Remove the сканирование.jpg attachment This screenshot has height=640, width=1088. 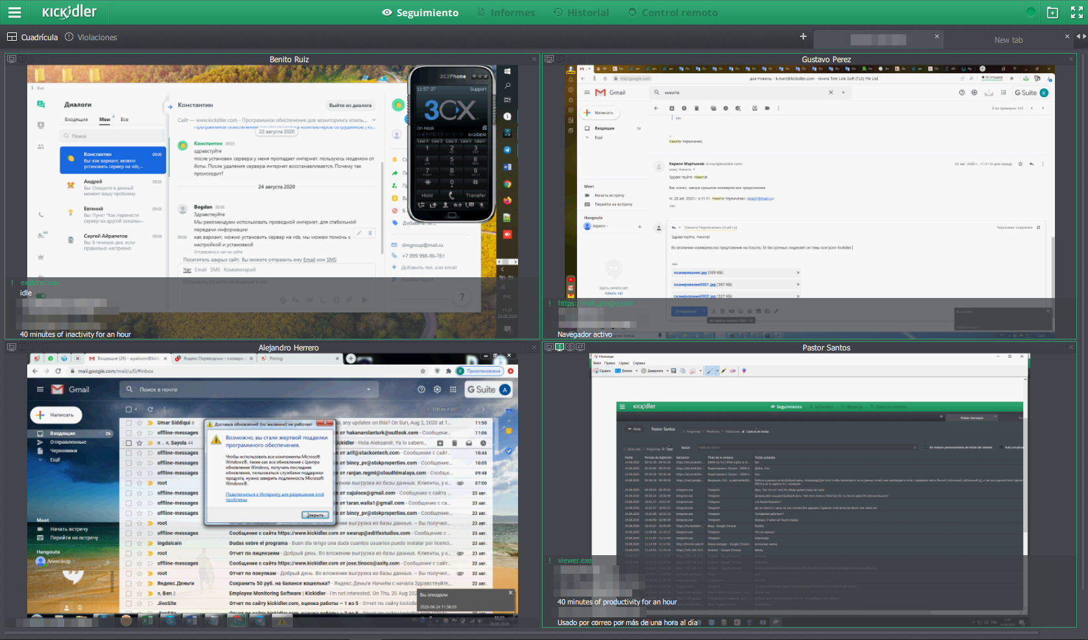tap(798, 273)
